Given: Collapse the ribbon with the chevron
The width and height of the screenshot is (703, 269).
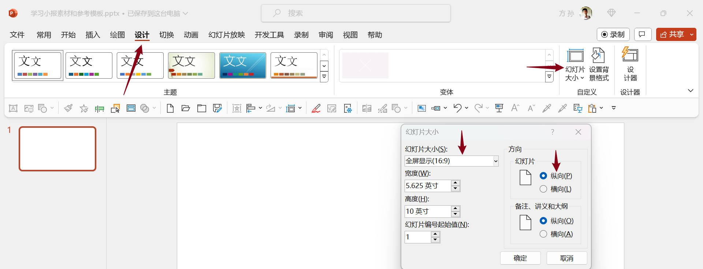Looking at the screenshot, I should 691,90.
